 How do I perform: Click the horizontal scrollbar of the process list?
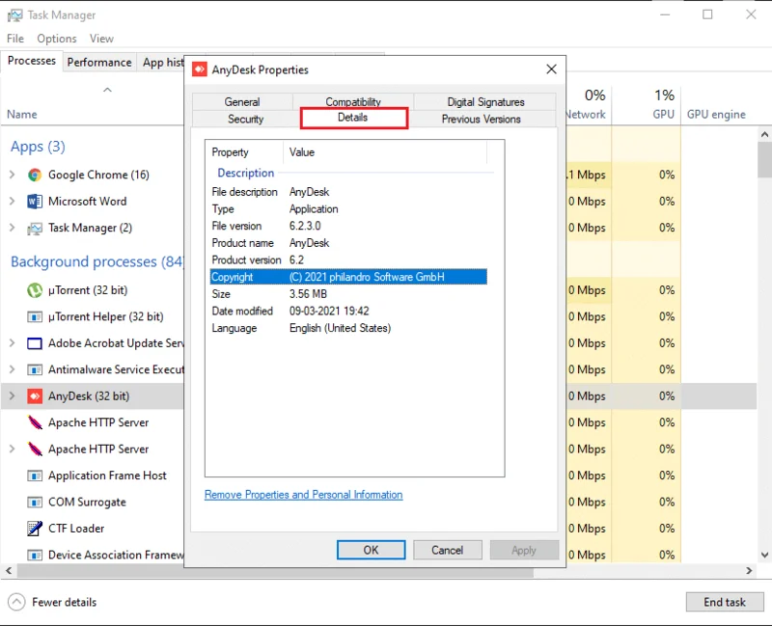coord(275,571)
